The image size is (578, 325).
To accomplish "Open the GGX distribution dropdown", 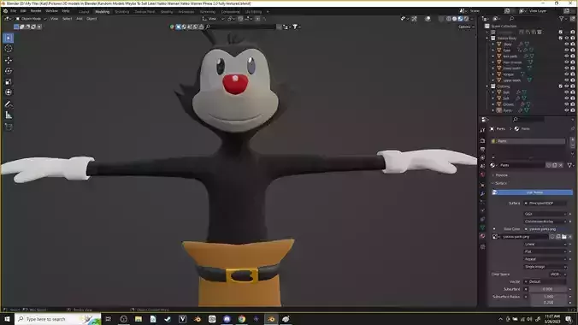I will pyautogui.click(x=546, y=214).
